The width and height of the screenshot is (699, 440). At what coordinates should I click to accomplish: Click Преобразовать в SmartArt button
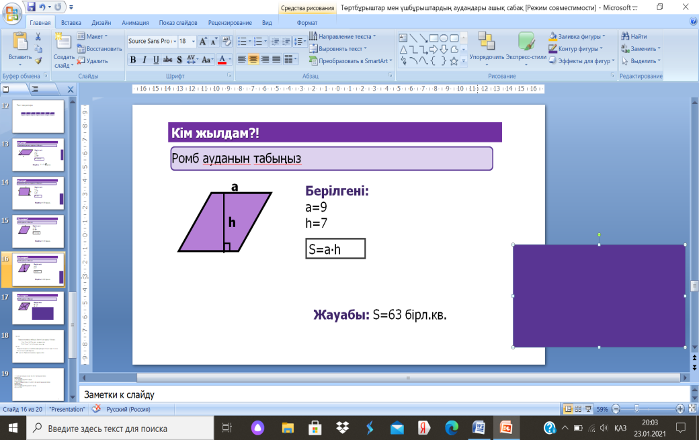click(351, 60)
